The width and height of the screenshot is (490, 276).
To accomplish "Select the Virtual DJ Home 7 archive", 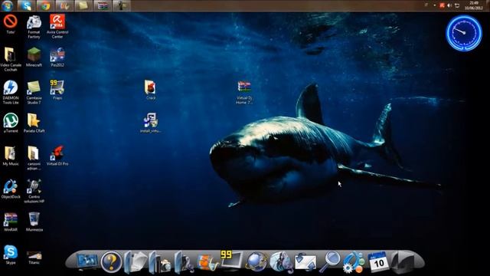I will click(x=244, y=92).
